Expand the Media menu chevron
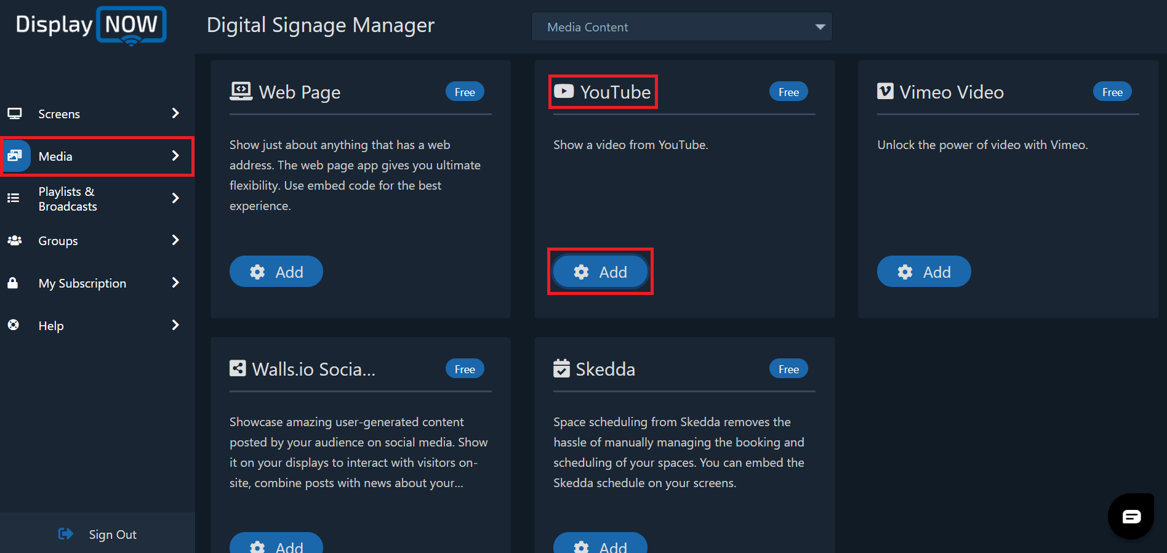1167x553 pixels. pos(175,156)
